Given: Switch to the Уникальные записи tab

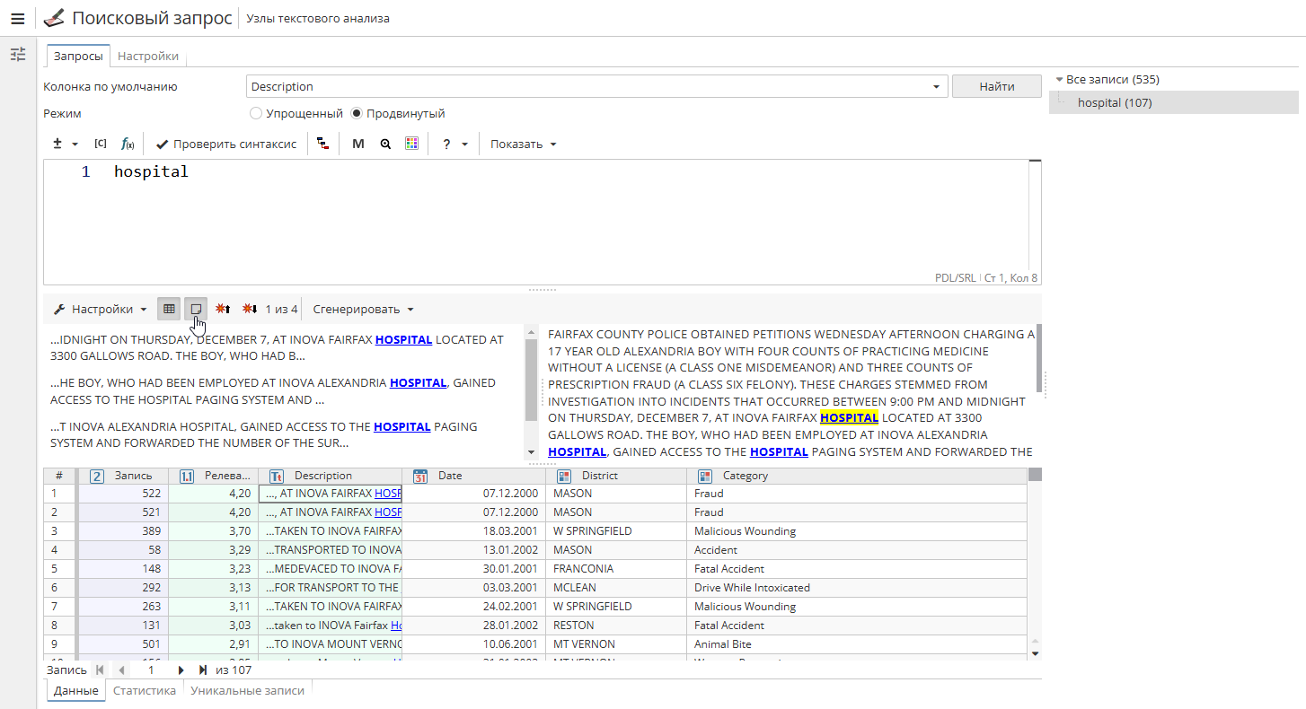Looking at the screenshot, I should 248,690.
